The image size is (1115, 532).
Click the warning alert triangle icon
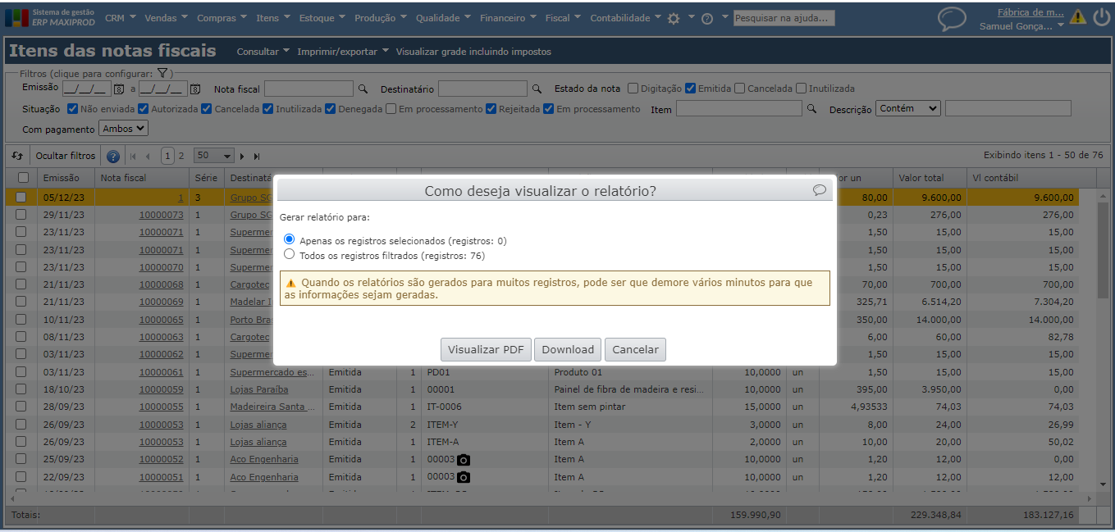tap(1077, 17)
